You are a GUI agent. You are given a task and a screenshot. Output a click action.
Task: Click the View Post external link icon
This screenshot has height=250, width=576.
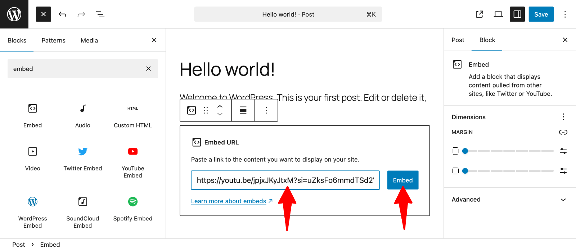tap(480, 14)
